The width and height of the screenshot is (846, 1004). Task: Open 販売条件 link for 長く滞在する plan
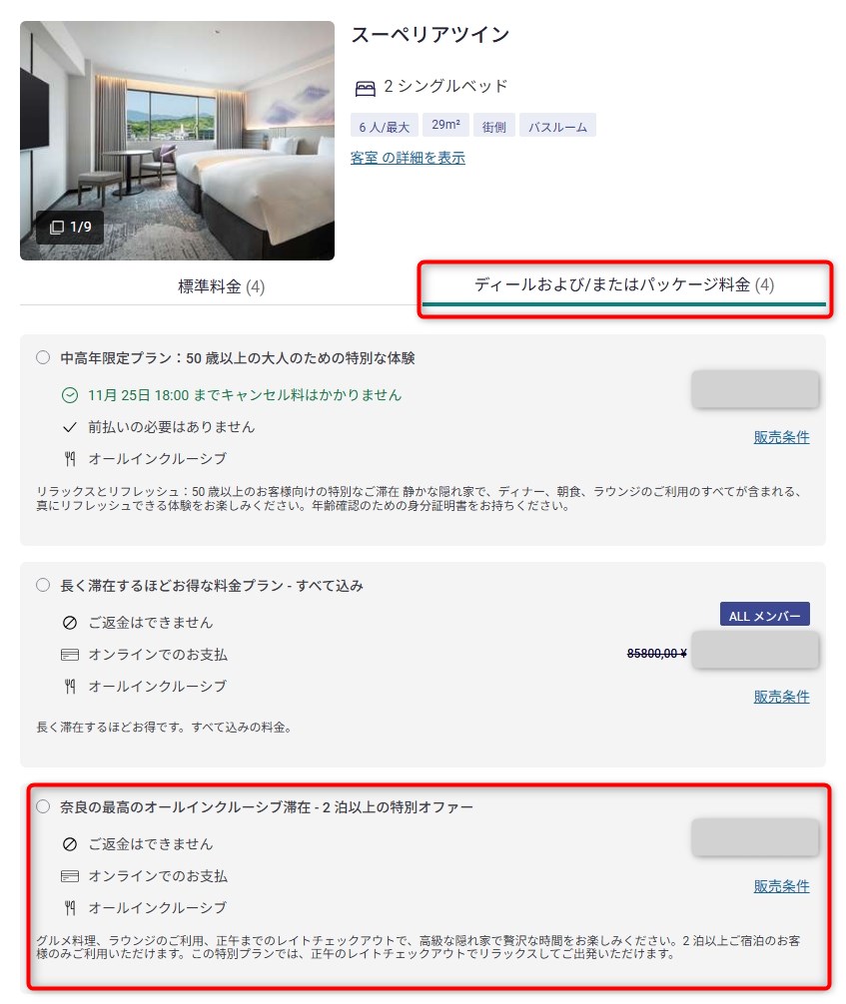pyautogui.click(x=781, y=697)
